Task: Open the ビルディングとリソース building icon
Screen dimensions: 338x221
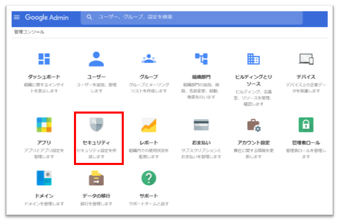Action: tap(254, 59)
